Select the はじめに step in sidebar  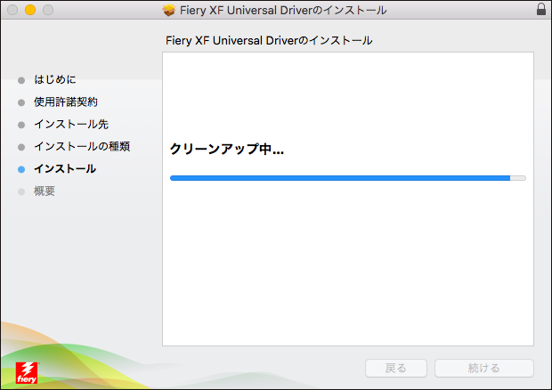pyautogui.click(x=55, y=79)
